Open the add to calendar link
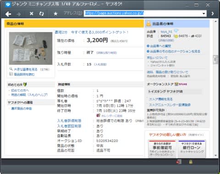Screen dimensions: 220x174 [112, 116]
